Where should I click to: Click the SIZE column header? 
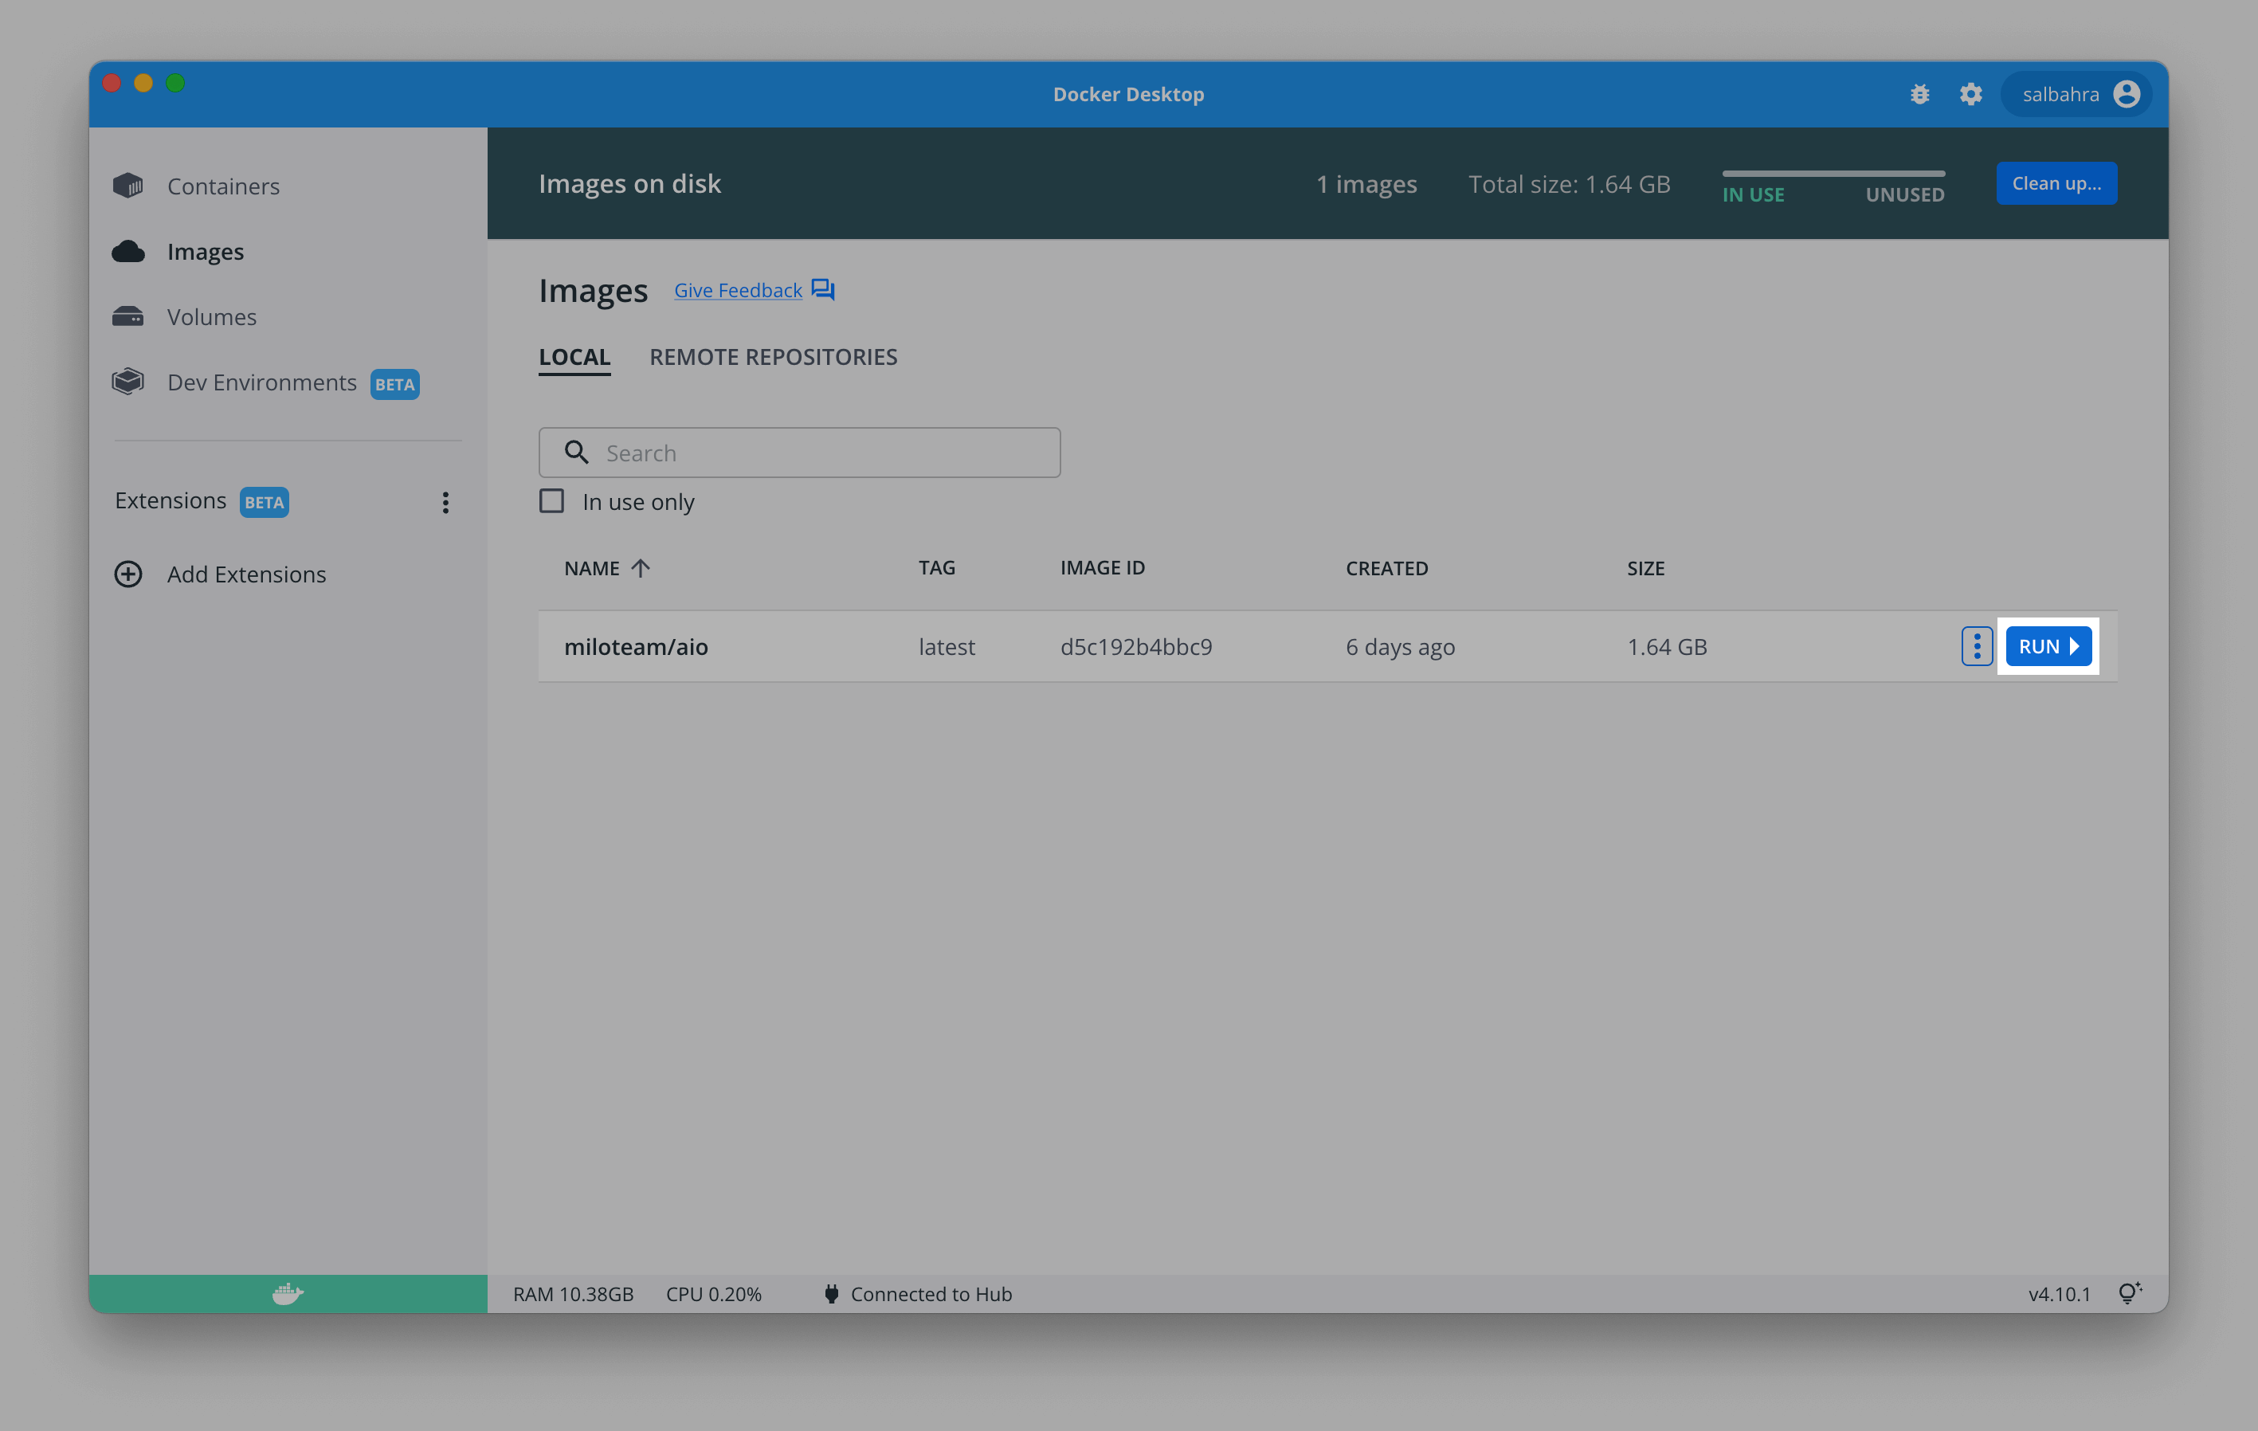coord(1645,568)
